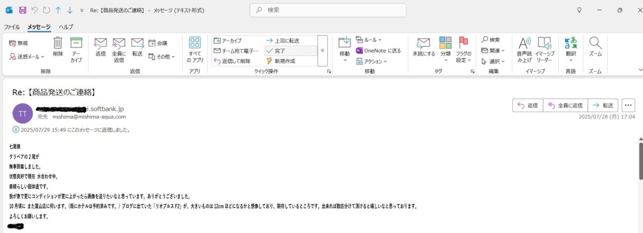Open the クイック操作 dialog launcher

coord(329,71)
